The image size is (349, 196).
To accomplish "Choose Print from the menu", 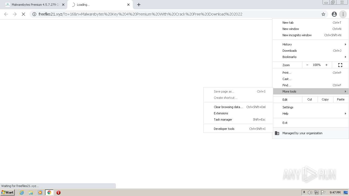I will pos(311,73).
